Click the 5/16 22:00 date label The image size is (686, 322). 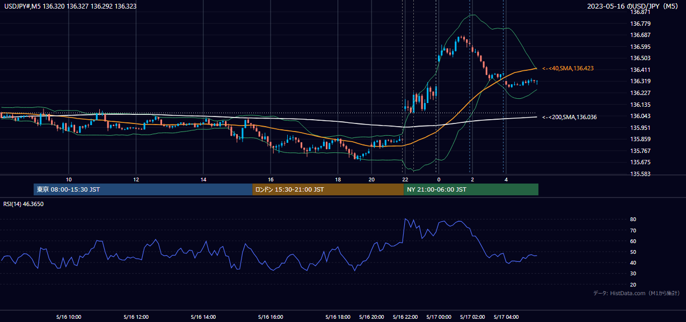tap(405, 317)
